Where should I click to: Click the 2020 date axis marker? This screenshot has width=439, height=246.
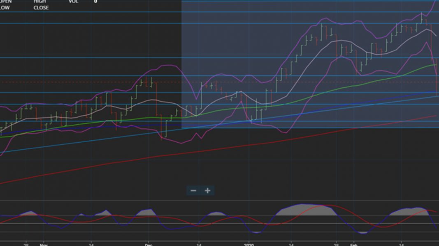pyautogui.click(x=249, y=244)
